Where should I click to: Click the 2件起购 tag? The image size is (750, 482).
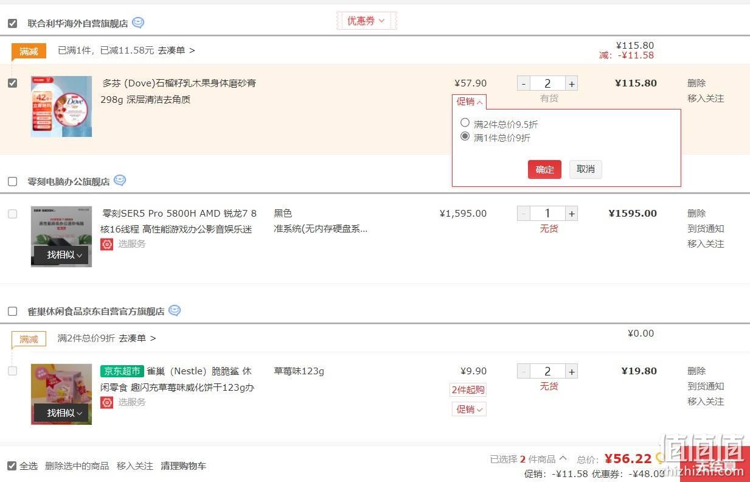[468, 389]
